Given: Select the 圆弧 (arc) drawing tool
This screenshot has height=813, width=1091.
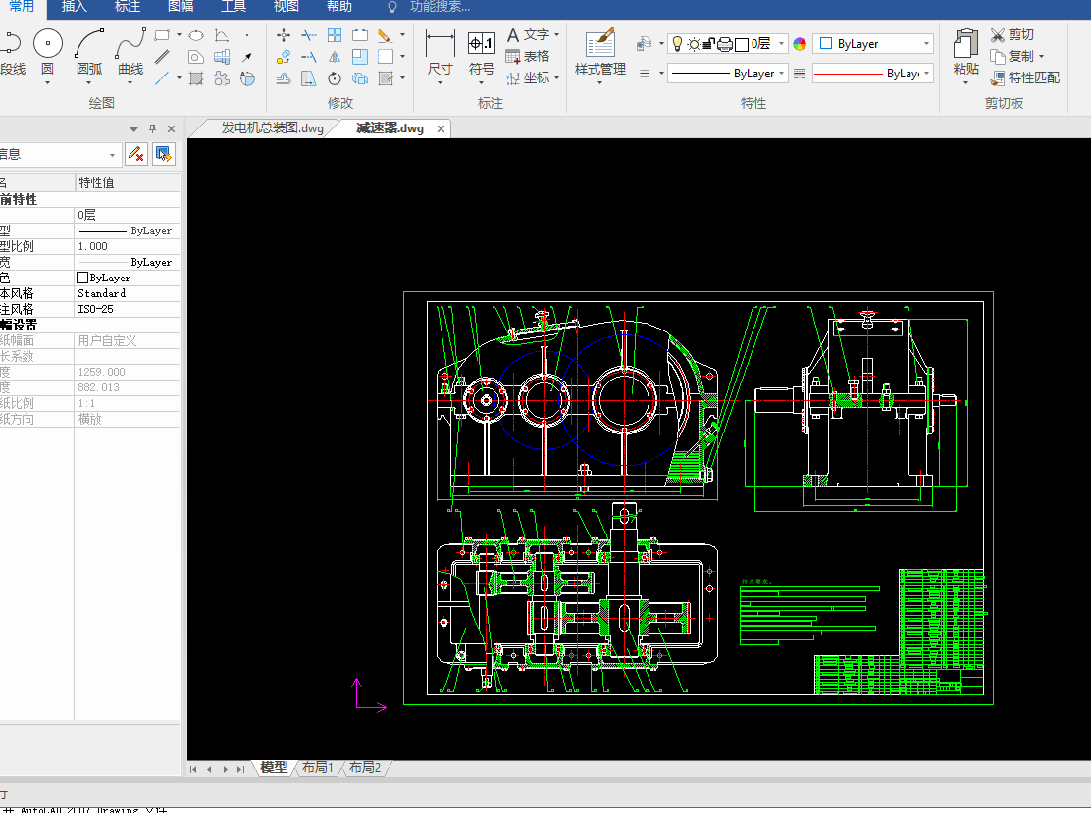Looking at the screenshot, I should coord(89,44).
